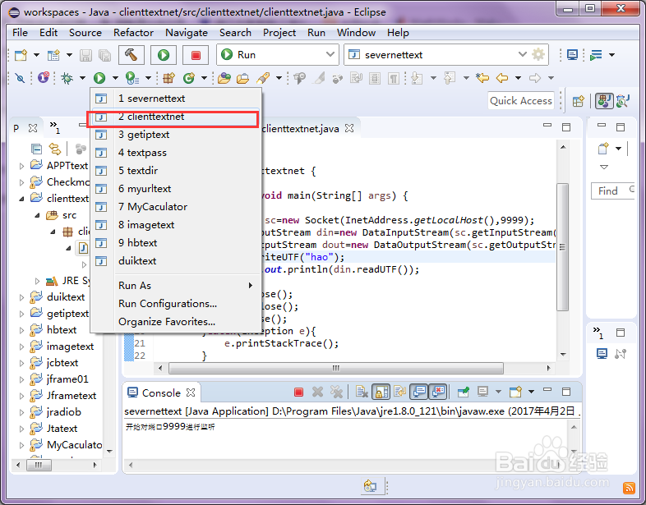
Task: Expand the APPTtext project tree node
Action: pos(21,166)
